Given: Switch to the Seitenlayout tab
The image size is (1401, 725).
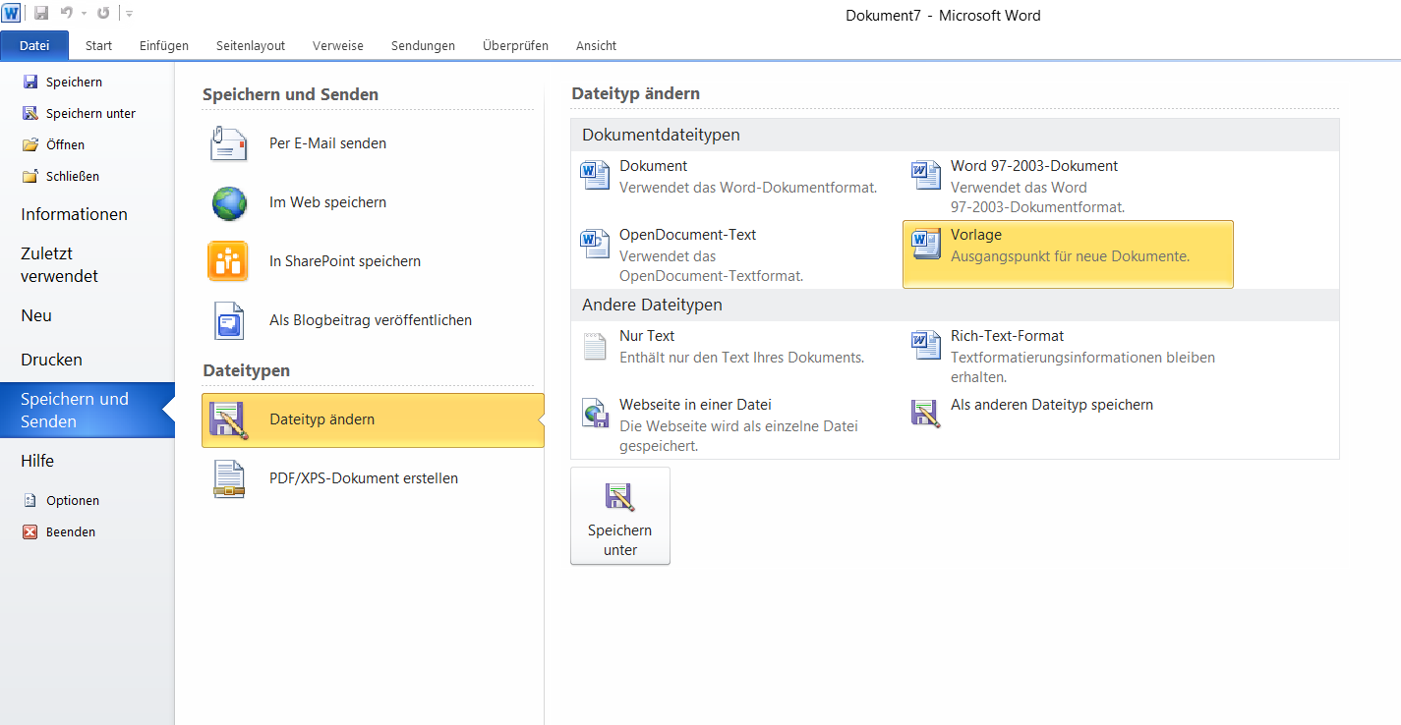Looking at the screenshot, I should [x=251, y=45].
